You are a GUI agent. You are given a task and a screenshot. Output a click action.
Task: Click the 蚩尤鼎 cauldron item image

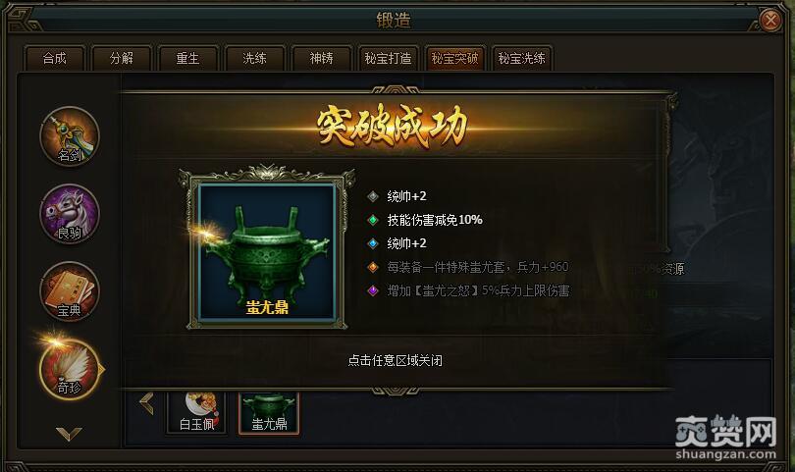pos(267,252)
